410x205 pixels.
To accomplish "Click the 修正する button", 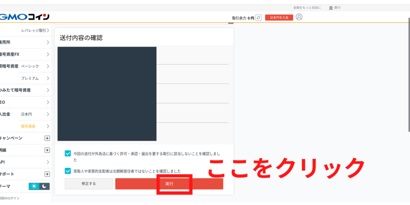I will pos(88,184).
